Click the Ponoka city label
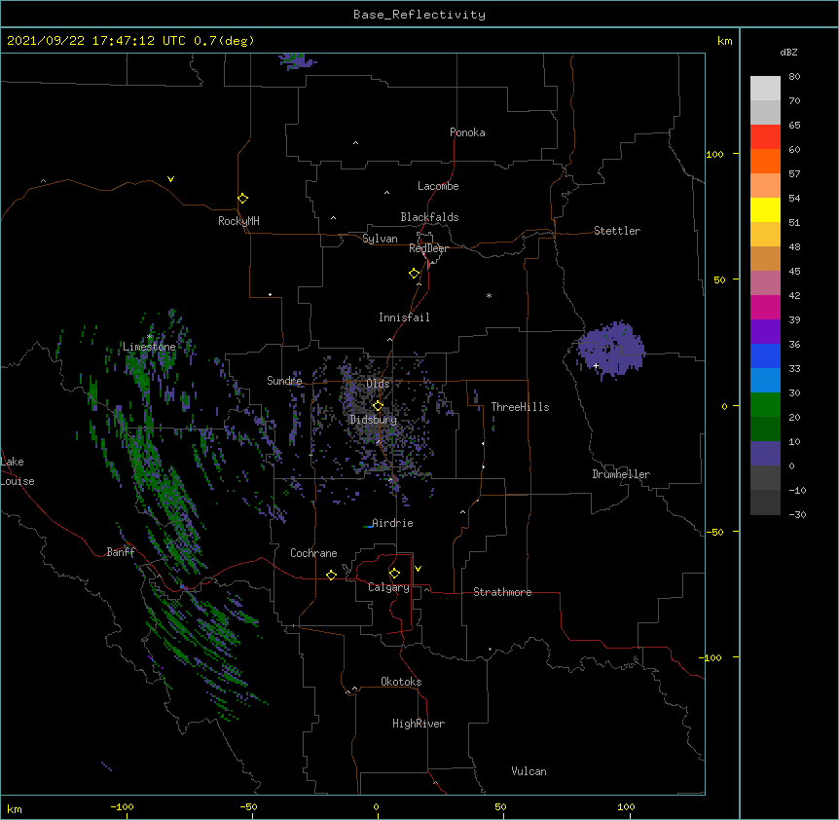 click(467, 132)
